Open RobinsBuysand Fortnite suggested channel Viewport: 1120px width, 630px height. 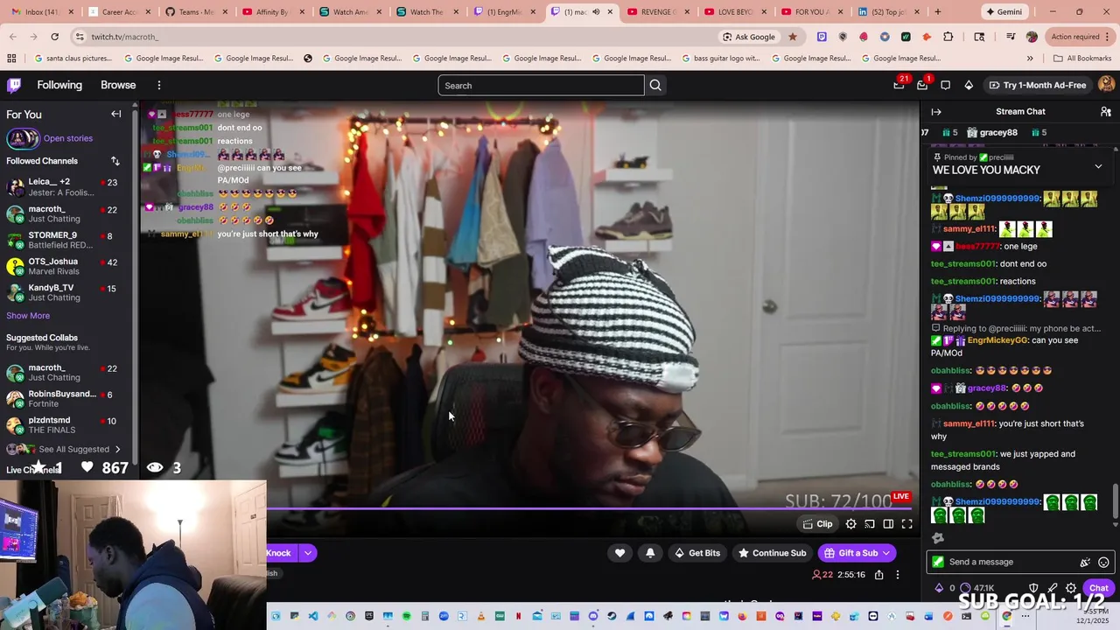point(67,399)
